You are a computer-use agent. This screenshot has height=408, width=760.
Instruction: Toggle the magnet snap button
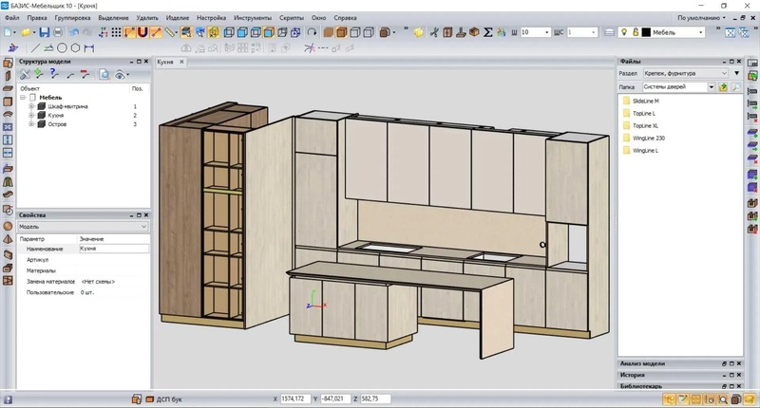click(x=142, y=32)
